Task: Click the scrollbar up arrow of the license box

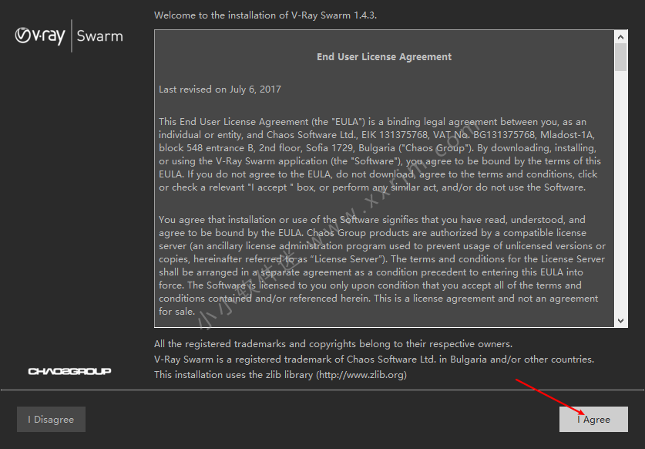Action: [x=621, y=37]
